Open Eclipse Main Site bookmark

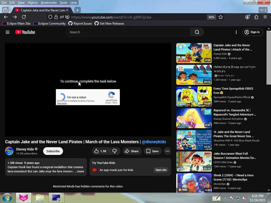click(x=16, y=24)
